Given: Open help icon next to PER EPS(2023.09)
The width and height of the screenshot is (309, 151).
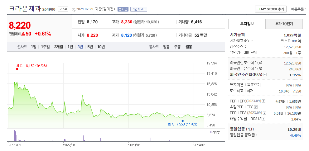Looking at the screenshot, I should click(264, 101).
